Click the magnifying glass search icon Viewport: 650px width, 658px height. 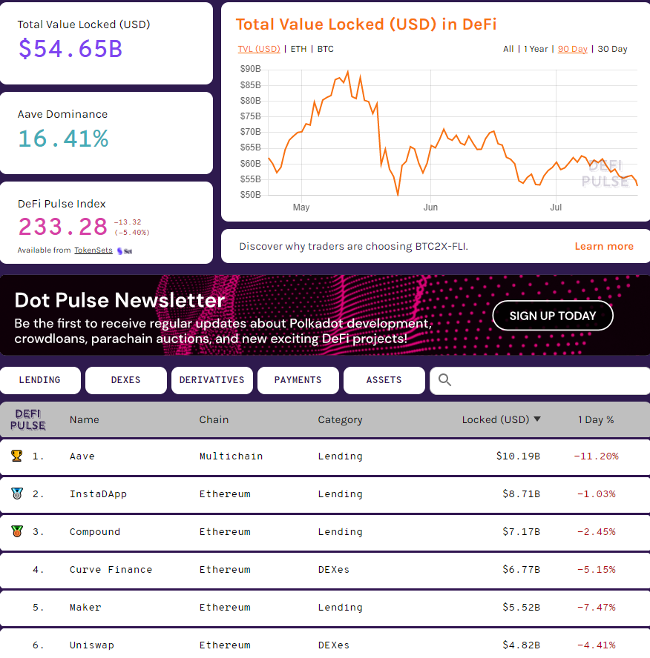(x=444, y=380)
